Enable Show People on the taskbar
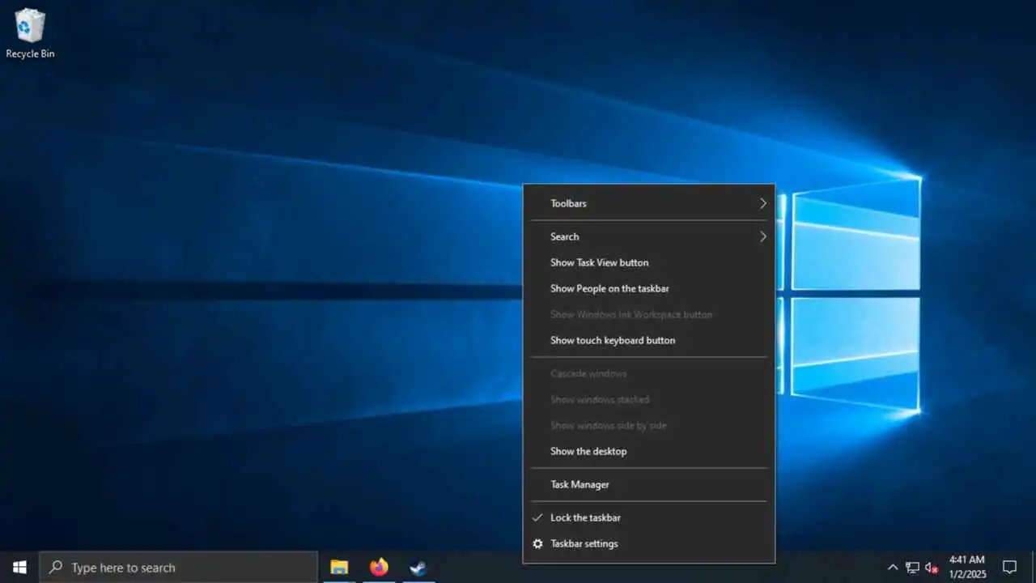The height and width of the screenshot is (583, 1036). pos(649,288)
